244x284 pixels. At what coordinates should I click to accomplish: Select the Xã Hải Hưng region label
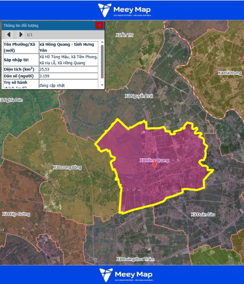230,73
